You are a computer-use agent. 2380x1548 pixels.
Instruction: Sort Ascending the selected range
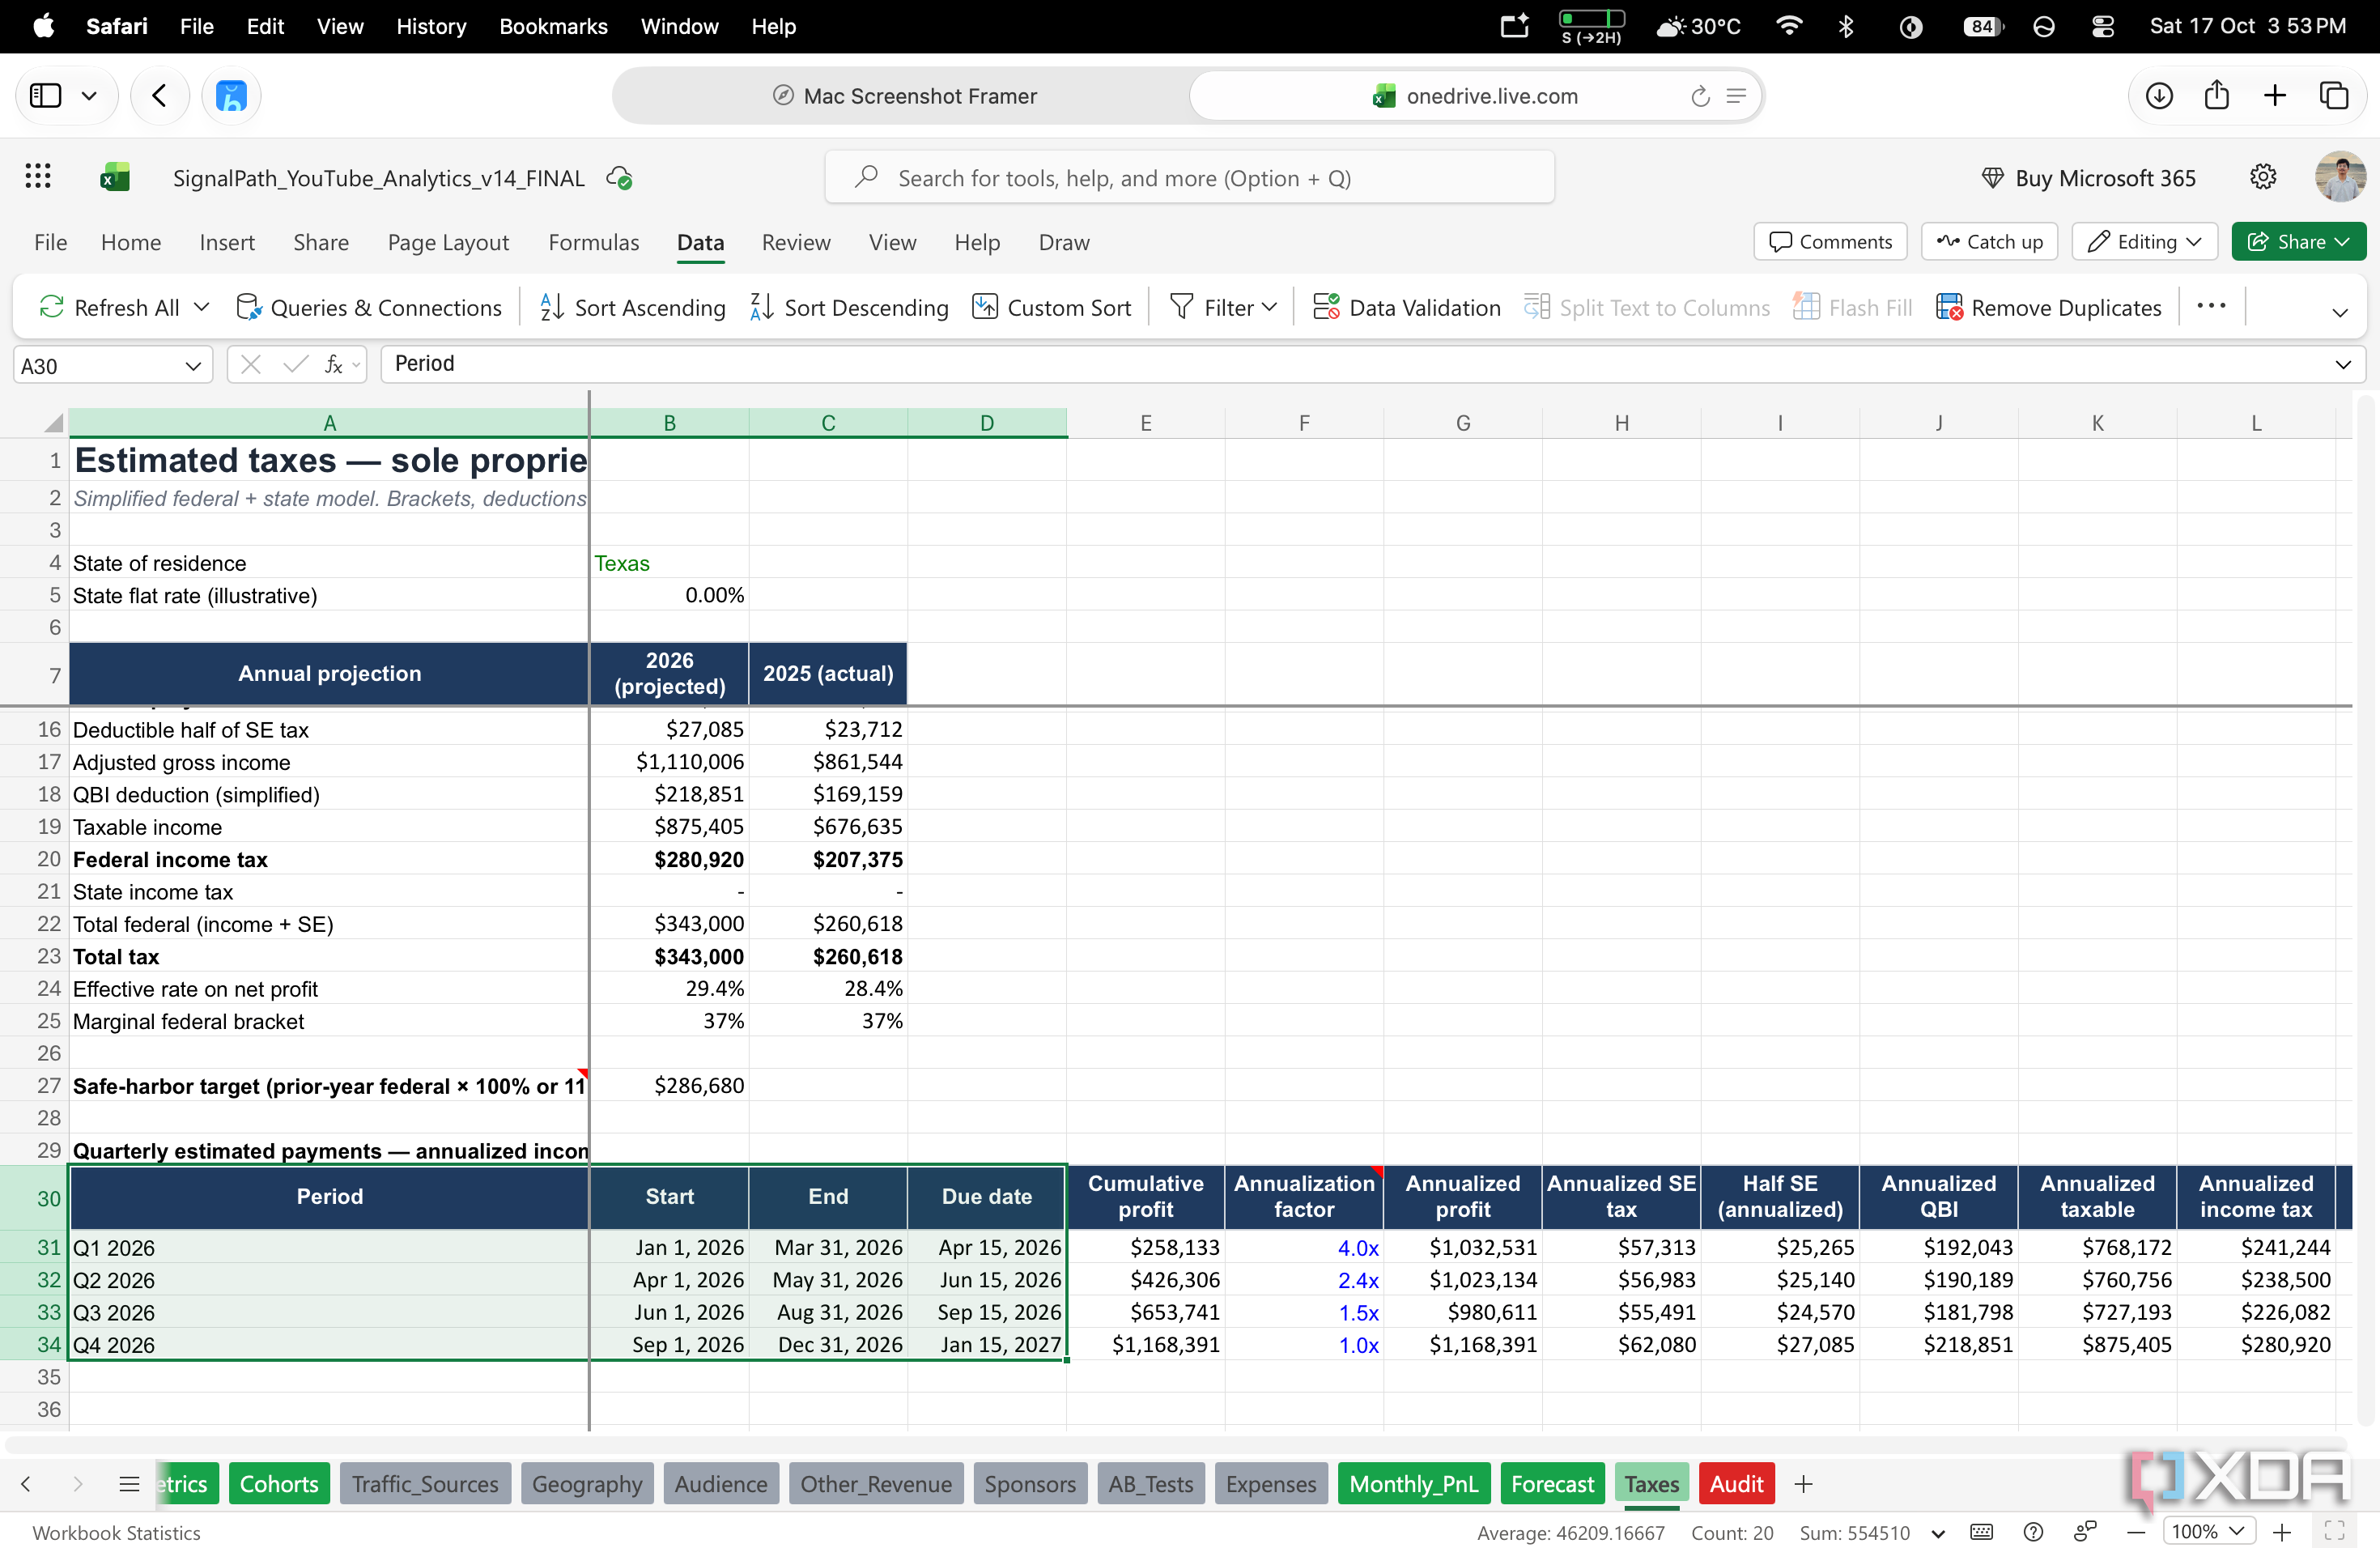(632, 307)
